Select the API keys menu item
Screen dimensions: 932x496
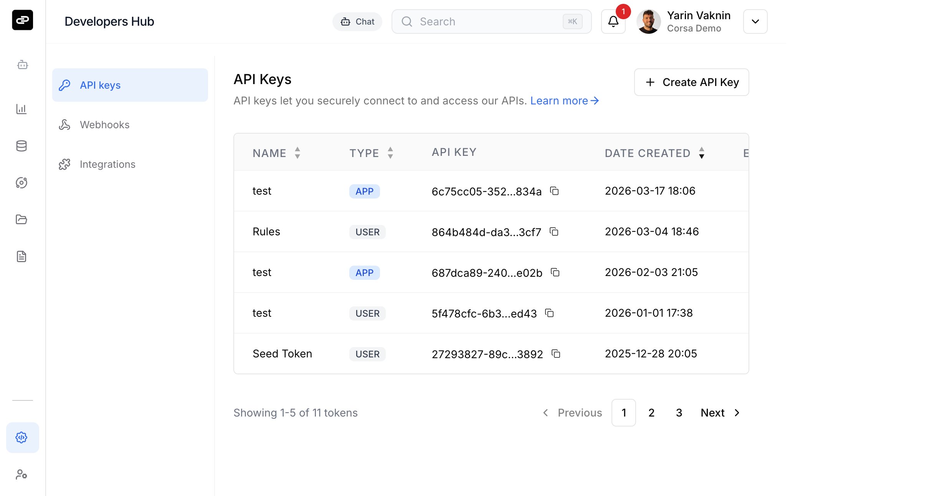[x=130, y=85]
